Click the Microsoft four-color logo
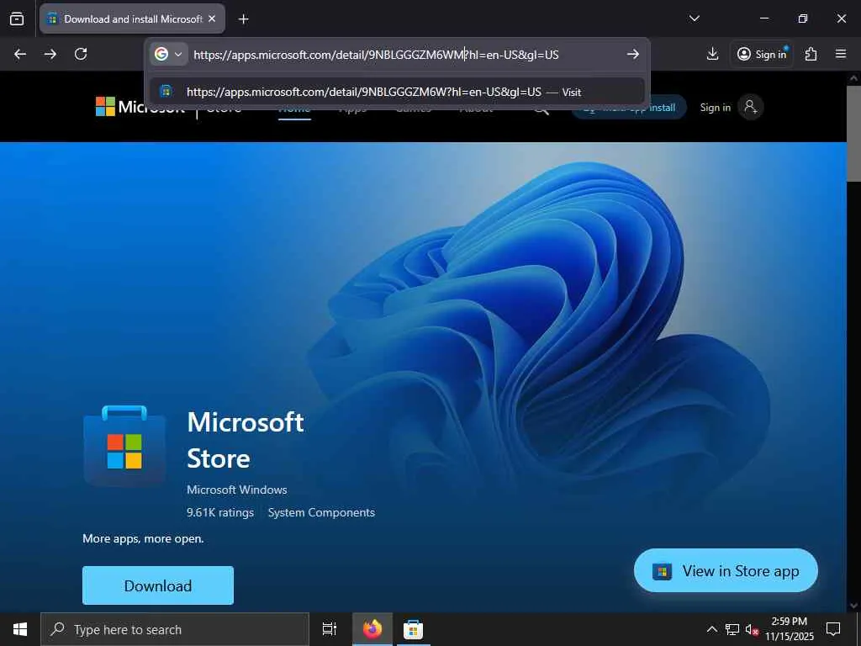Image resolution: width=861 pixels, height=646 pixels. pos(105,107)
